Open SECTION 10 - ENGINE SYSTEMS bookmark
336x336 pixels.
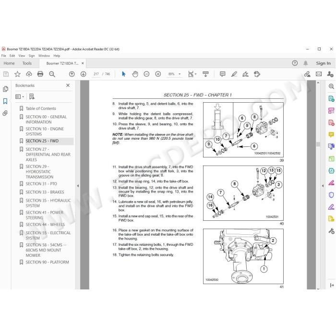point(45,132)
